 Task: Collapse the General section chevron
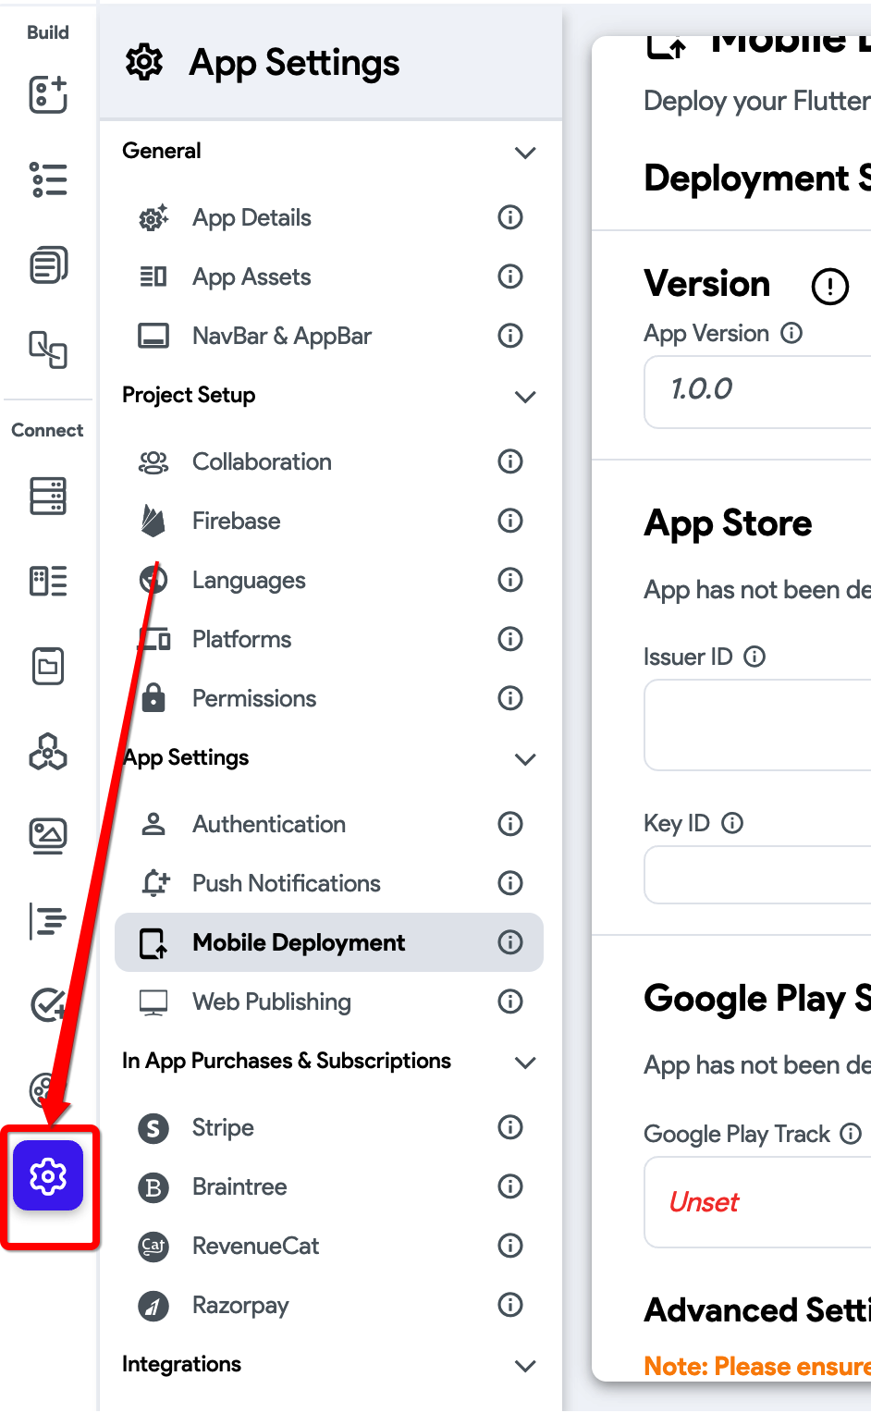pos(525,153)
